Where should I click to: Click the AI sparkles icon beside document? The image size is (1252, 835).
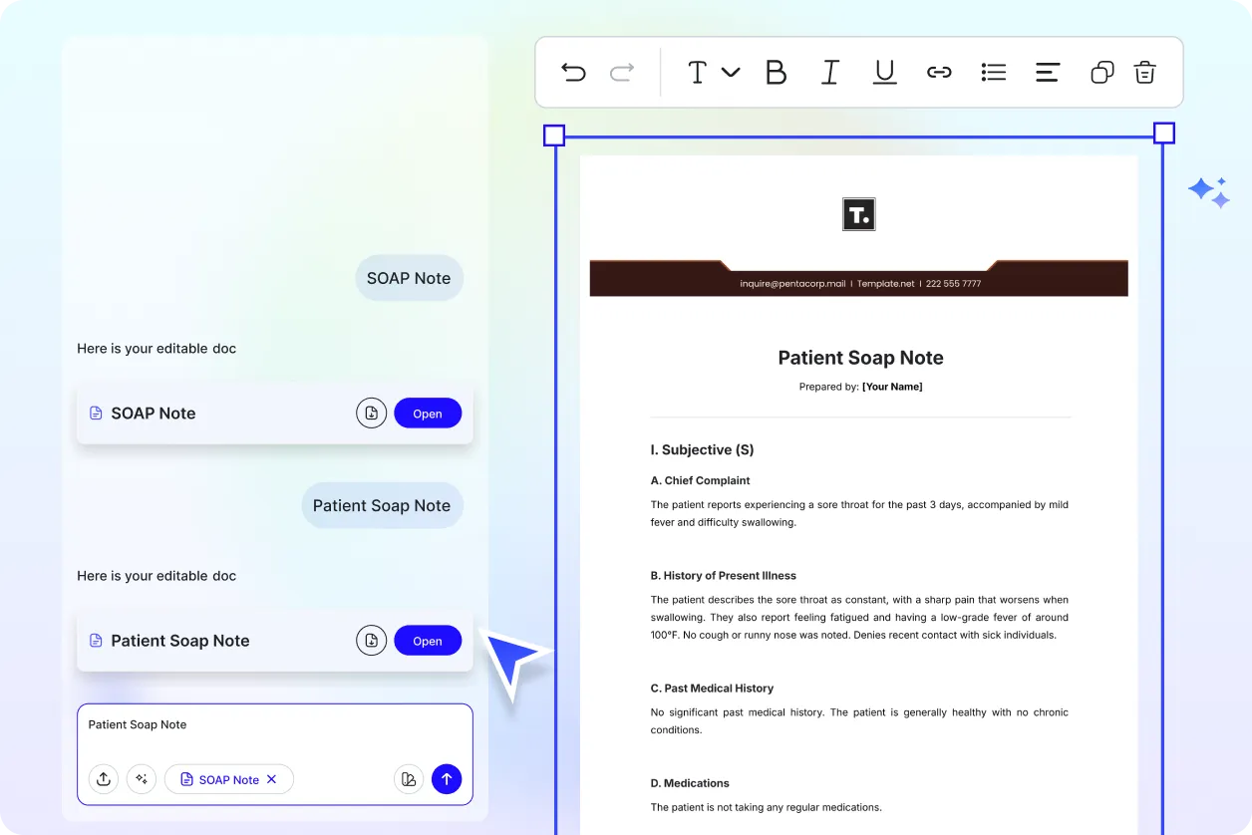[x=1209, y=192]
